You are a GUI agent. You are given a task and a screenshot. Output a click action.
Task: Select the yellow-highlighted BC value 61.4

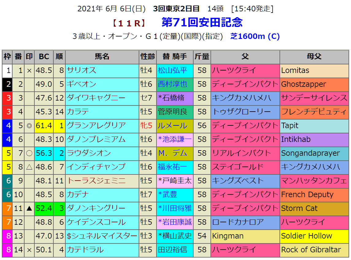pyautogui.click(x=44, y=126)
